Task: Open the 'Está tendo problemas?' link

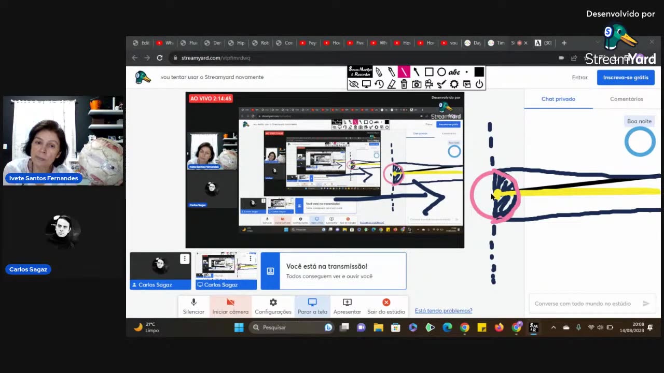Action: [444, 311]
